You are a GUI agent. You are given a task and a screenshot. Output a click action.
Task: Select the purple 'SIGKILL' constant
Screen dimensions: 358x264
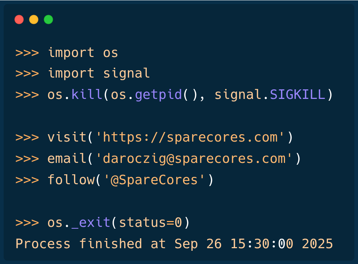297,94
